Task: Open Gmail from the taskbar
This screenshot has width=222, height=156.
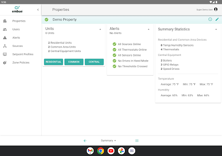Action: [x=90, y=151]
